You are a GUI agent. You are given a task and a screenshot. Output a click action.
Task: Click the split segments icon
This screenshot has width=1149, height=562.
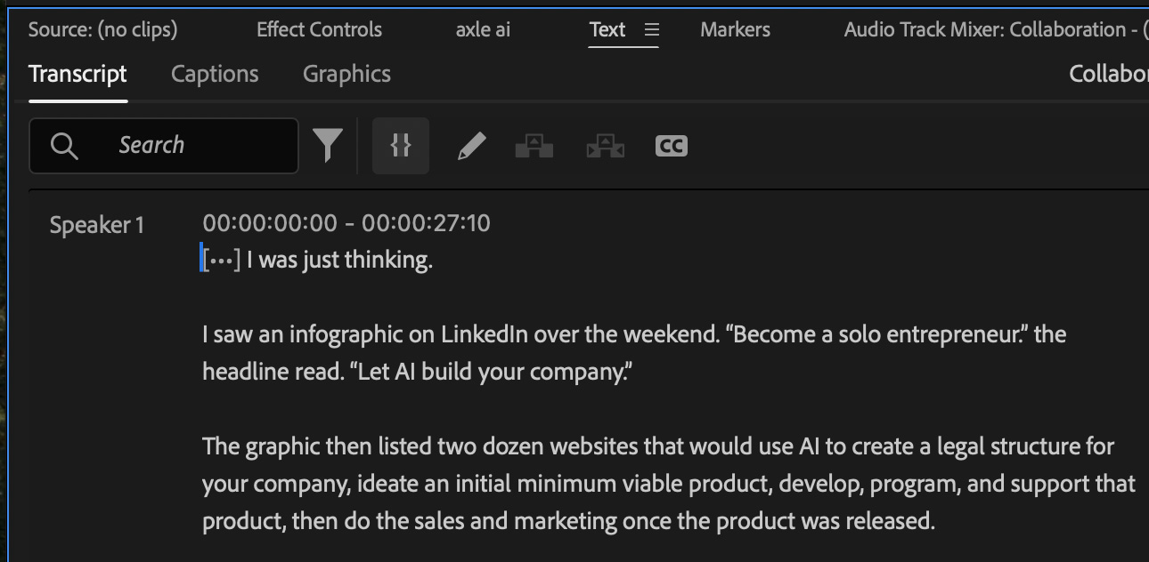pyautogui.click(x=606, y=146)
